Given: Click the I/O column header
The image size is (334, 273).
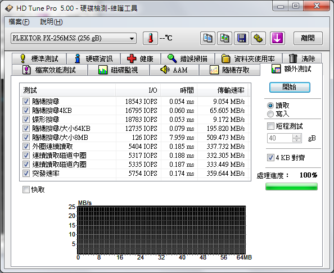Looking at the screenshot, I should coord(138,90).
